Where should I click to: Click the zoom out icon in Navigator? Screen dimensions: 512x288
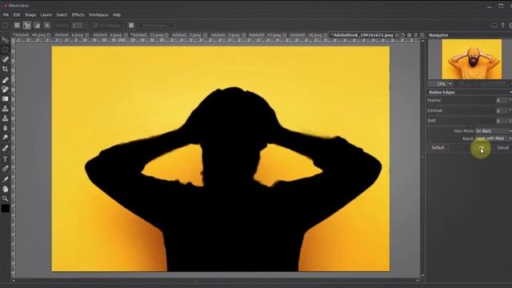click(462, 84)
